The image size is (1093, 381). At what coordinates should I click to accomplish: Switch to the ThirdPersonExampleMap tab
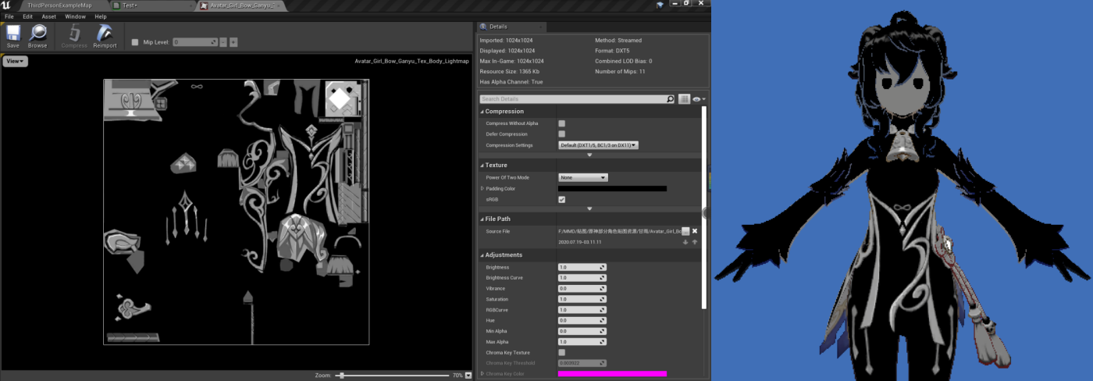pyautogui.click(x=60, y=5)
